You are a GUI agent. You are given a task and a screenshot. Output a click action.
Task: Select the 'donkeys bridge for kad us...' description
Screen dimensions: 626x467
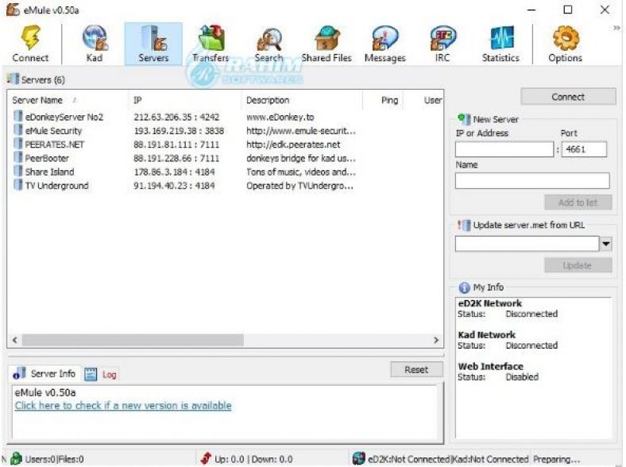pyautogui.click(x=300, y=159)
